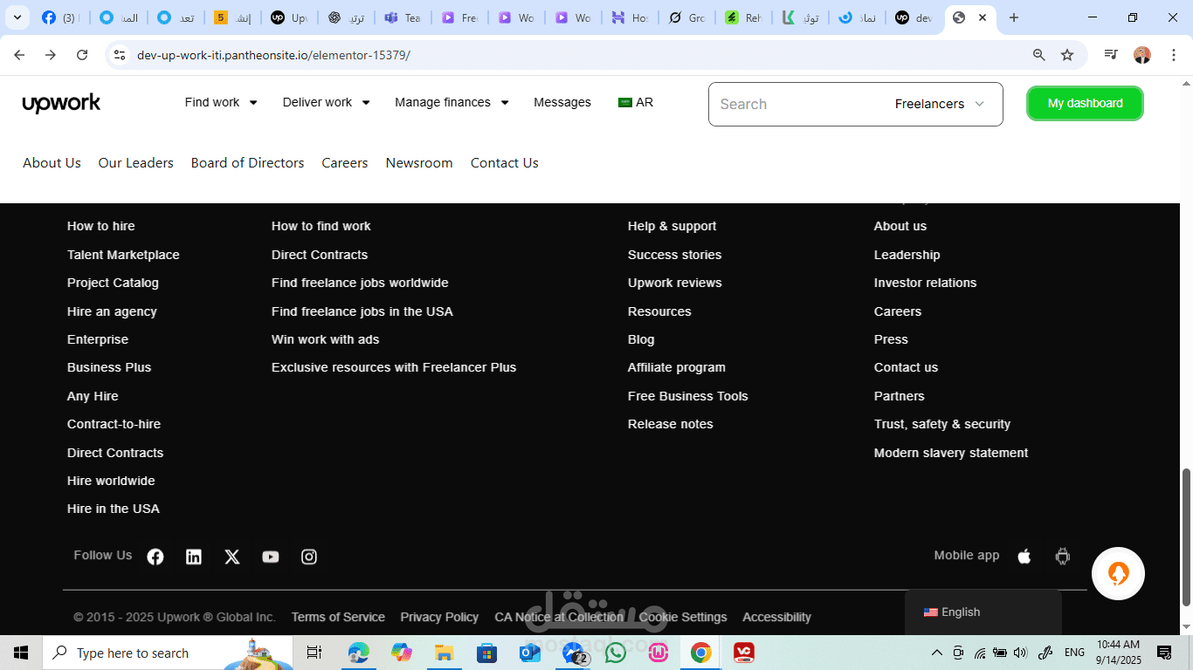1193x670 pixels.
Task: Open Board of Directors in the sub-navigation
Action: point(248,163)
